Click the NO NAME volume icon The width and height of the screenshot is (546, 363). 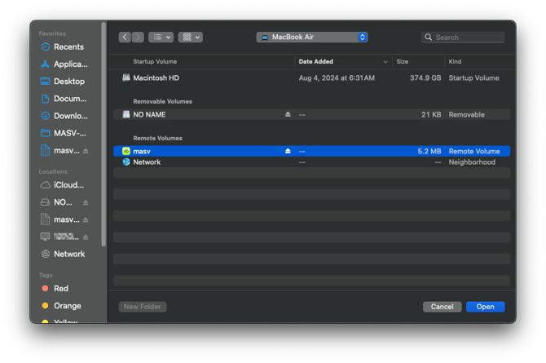[126, 114]
